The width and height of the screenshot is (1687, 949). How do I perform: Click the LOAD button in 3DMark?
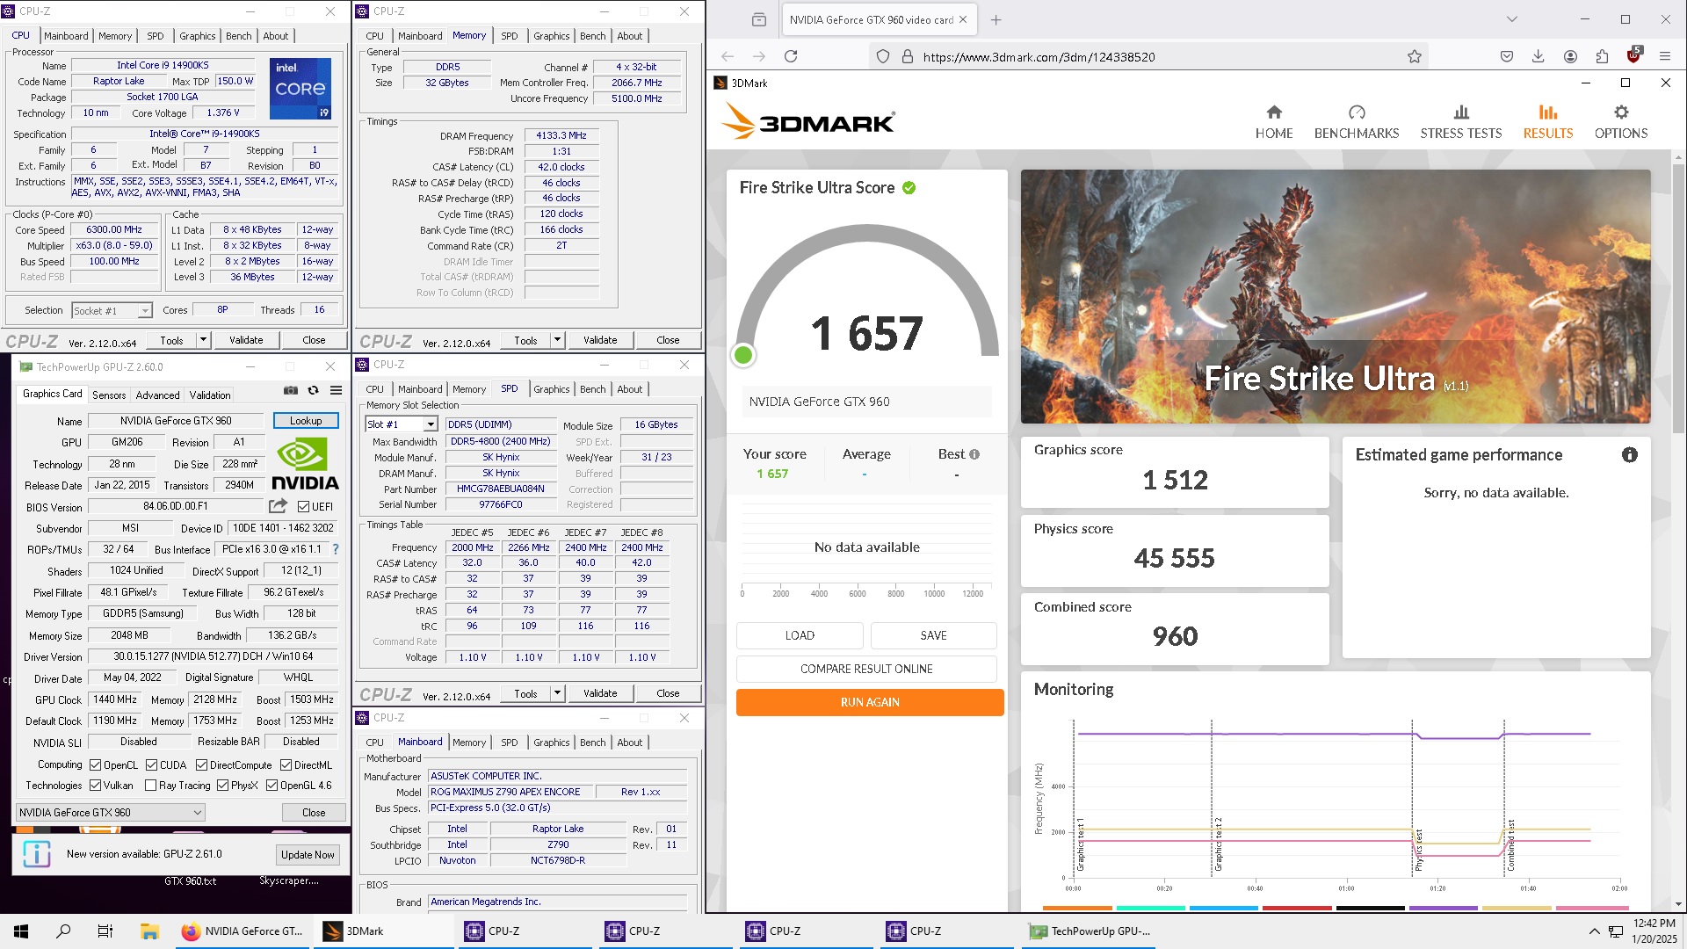tap(800, 635)
